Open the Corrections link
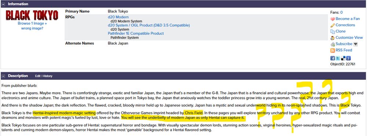This screenshot has height=136, width=367. [x=345, y=25]
